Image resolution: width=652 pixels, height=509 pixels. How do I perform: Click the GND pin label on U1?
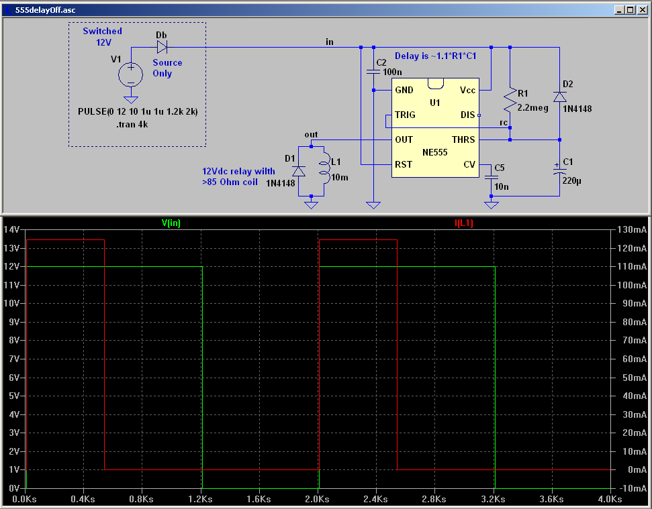tap(404, 90)
